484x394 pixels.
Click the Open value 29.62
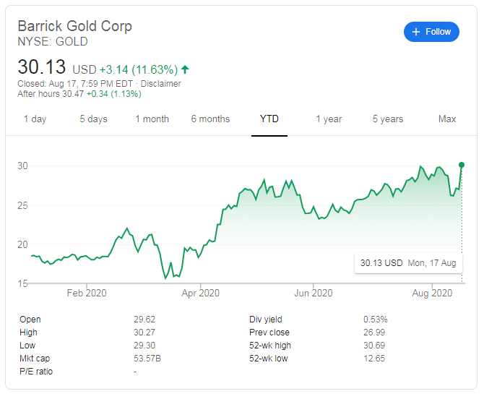tap(144, 320)
